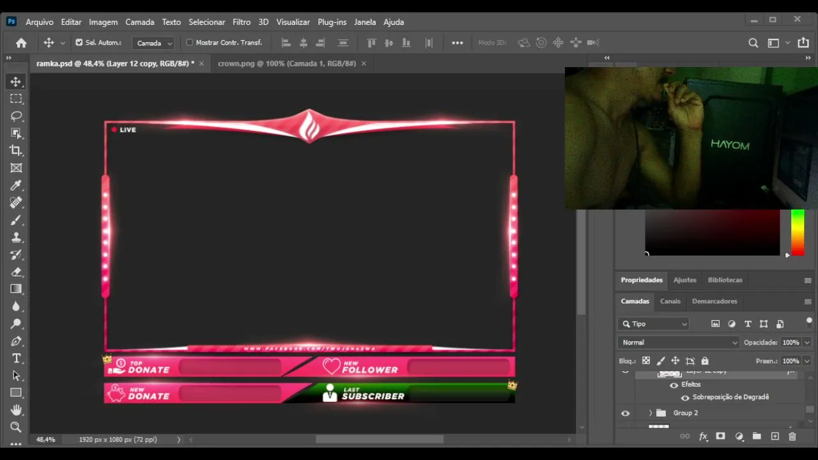Click the Share document icon
The width and height of the screenshot is (818, 460).
(803, 43)
